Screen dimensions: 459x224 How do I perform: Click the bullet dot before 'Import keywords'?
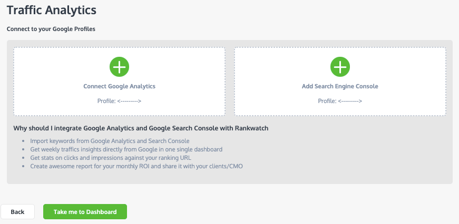[23, 141]
